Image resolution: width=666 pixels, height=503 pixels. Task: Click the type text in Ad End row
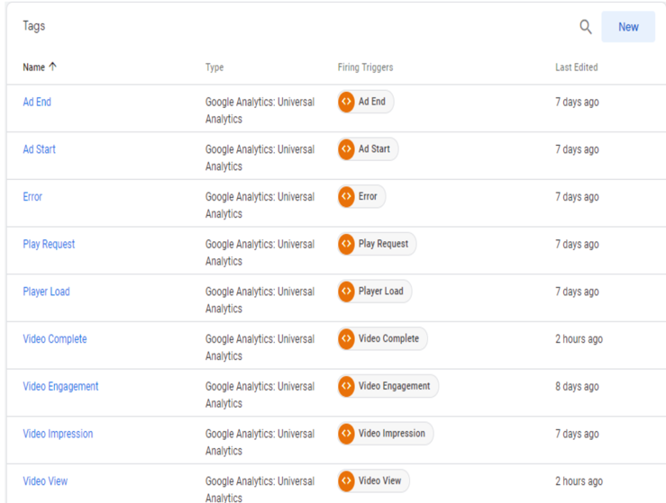point(260,111)
